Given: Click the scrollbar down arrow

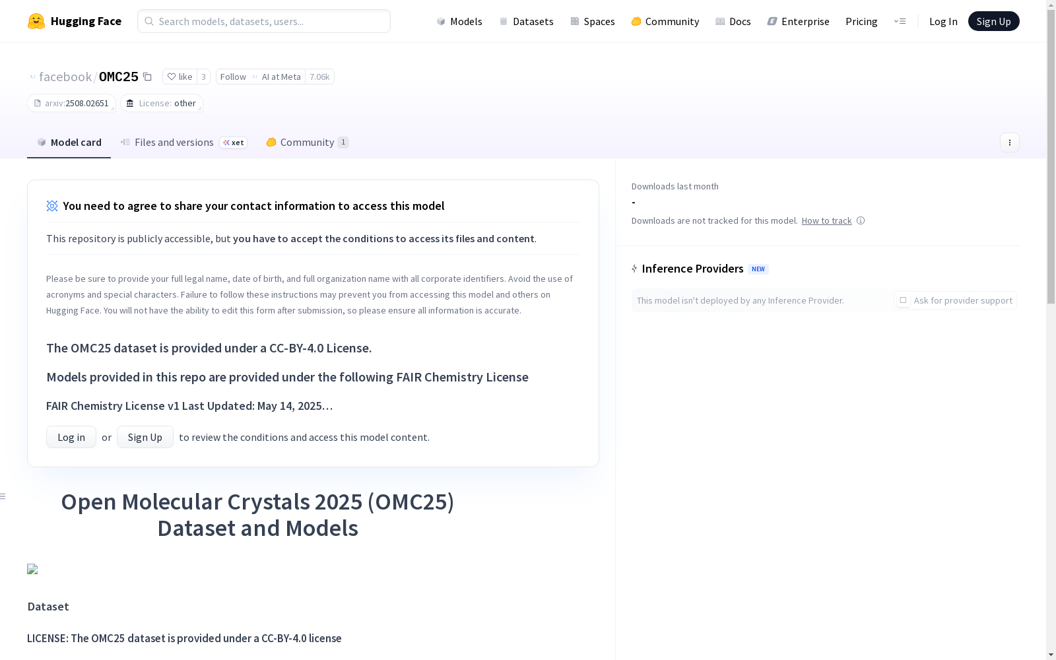Looking at the screenshot, I should pyautogui.click(x=1051, y=655).
